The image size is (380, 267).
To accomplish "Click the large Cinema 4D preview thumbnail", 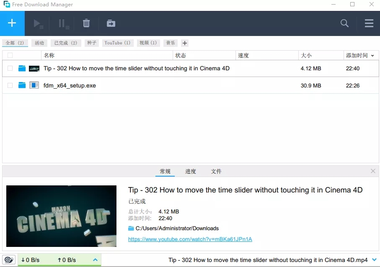I will pos(61,216).
